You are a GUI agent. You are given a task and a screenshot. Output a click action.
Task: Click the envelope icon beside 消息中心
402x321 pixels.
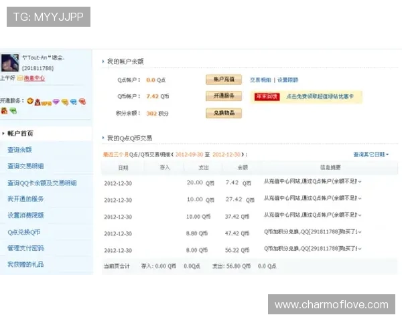click(19, 78)
